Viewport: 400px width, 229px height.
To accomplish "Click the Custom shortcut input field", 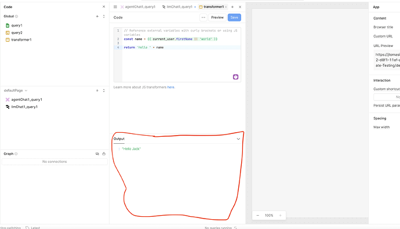I will [x=387, y=97].
